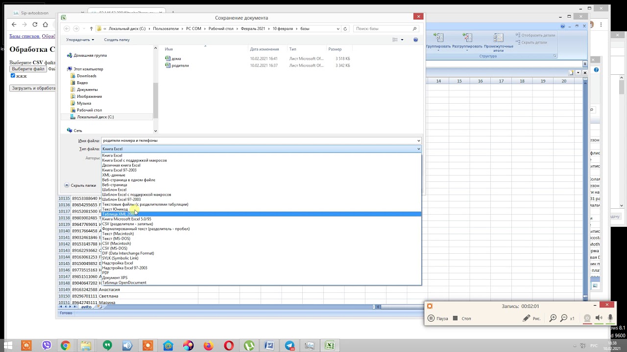Stop the screen recording
This screenshot has width=627, height=352.
tap(462, 318)
